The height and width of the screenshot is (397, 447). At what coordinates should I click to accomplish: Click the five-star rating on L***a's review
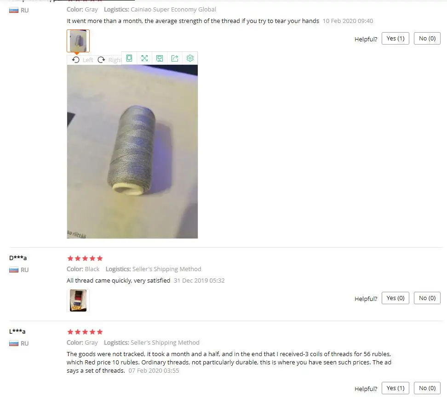click(x=85, y=332)
